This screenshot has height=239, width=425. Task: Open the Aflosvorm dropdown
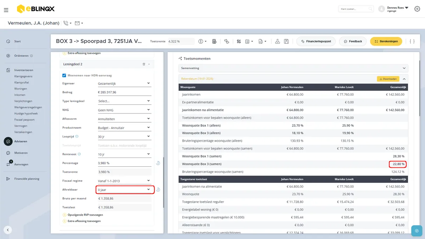pos(124,119)
